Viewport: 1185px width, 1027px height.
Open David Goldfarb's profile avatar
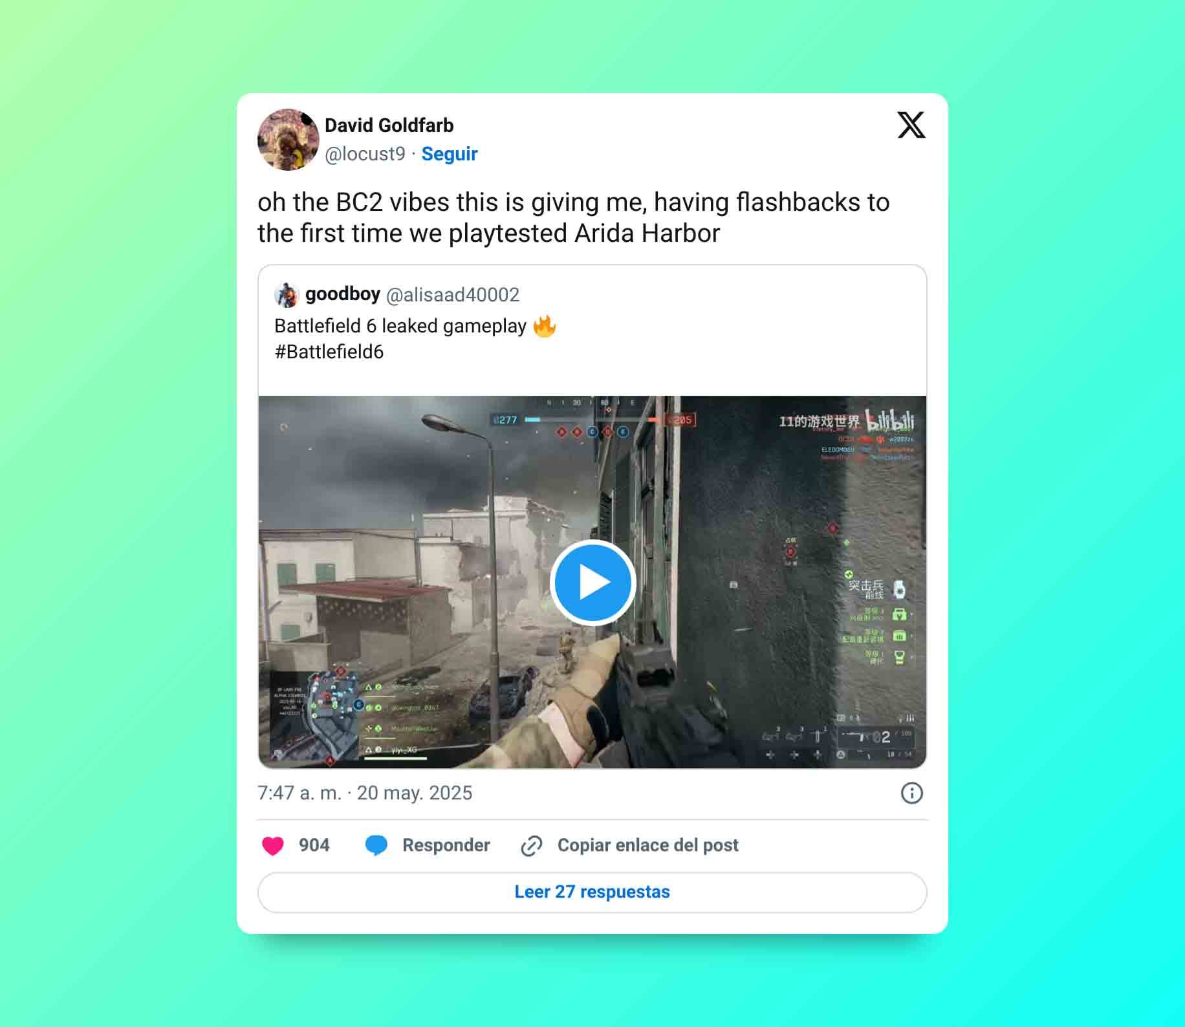pyautogui.click(x=288, y=140)
